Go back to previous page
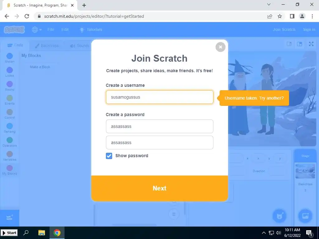This screenshot has height=239, width=319. (7, 16)
